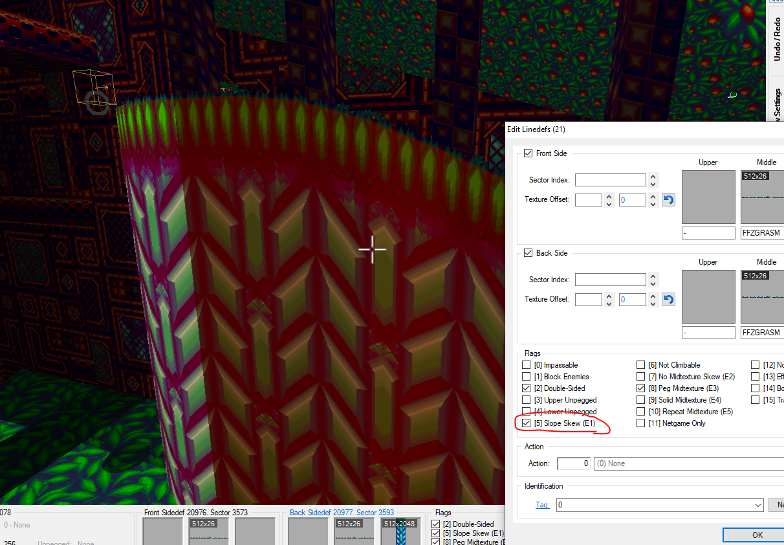Check [7] No Midtexture Skew (E2)
The width and height of the screenshot is (784, 545).
tap(641, 377)
